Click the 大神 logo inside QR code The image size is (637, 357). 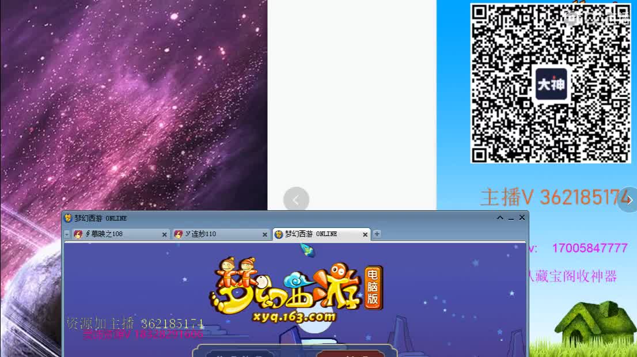(551, 84)
